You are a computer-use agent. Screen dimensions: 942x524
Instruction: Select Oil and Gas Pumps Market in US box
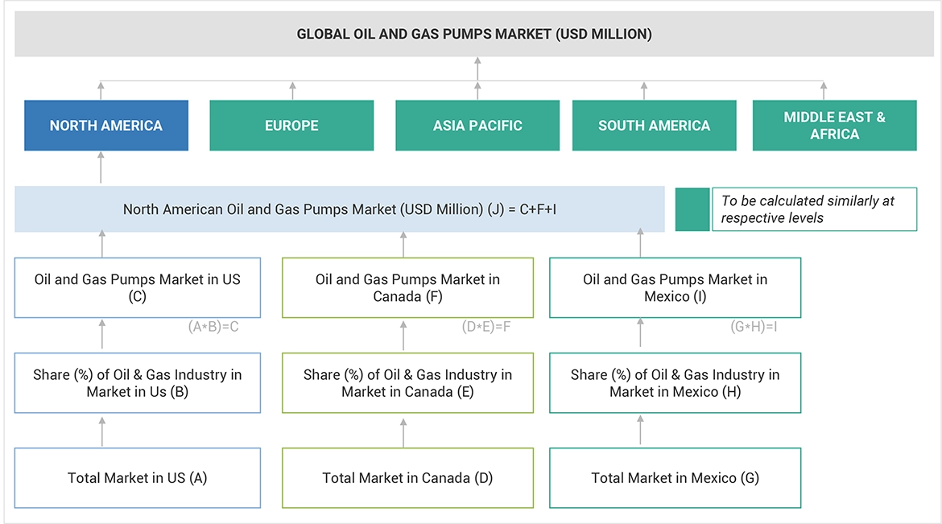[138, 287]
